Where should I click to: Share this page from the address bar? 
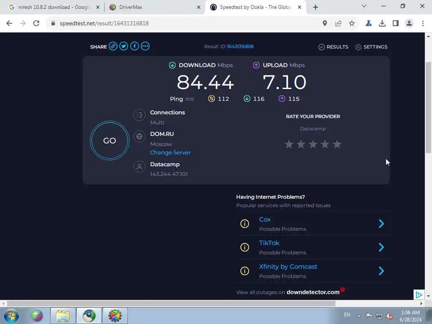[338, 24]
